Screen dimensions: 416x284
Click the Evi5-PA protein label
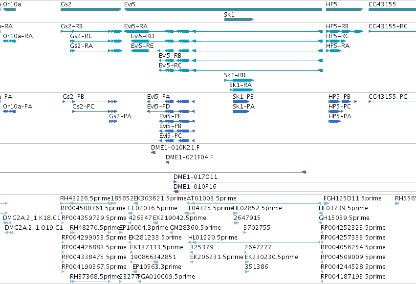click(x=159, y=97)
